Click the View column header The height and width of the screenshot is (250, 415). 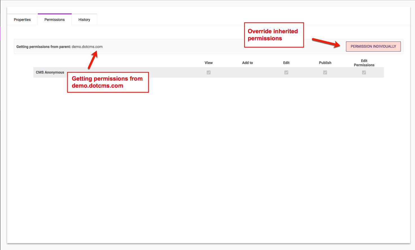(209, 63)
